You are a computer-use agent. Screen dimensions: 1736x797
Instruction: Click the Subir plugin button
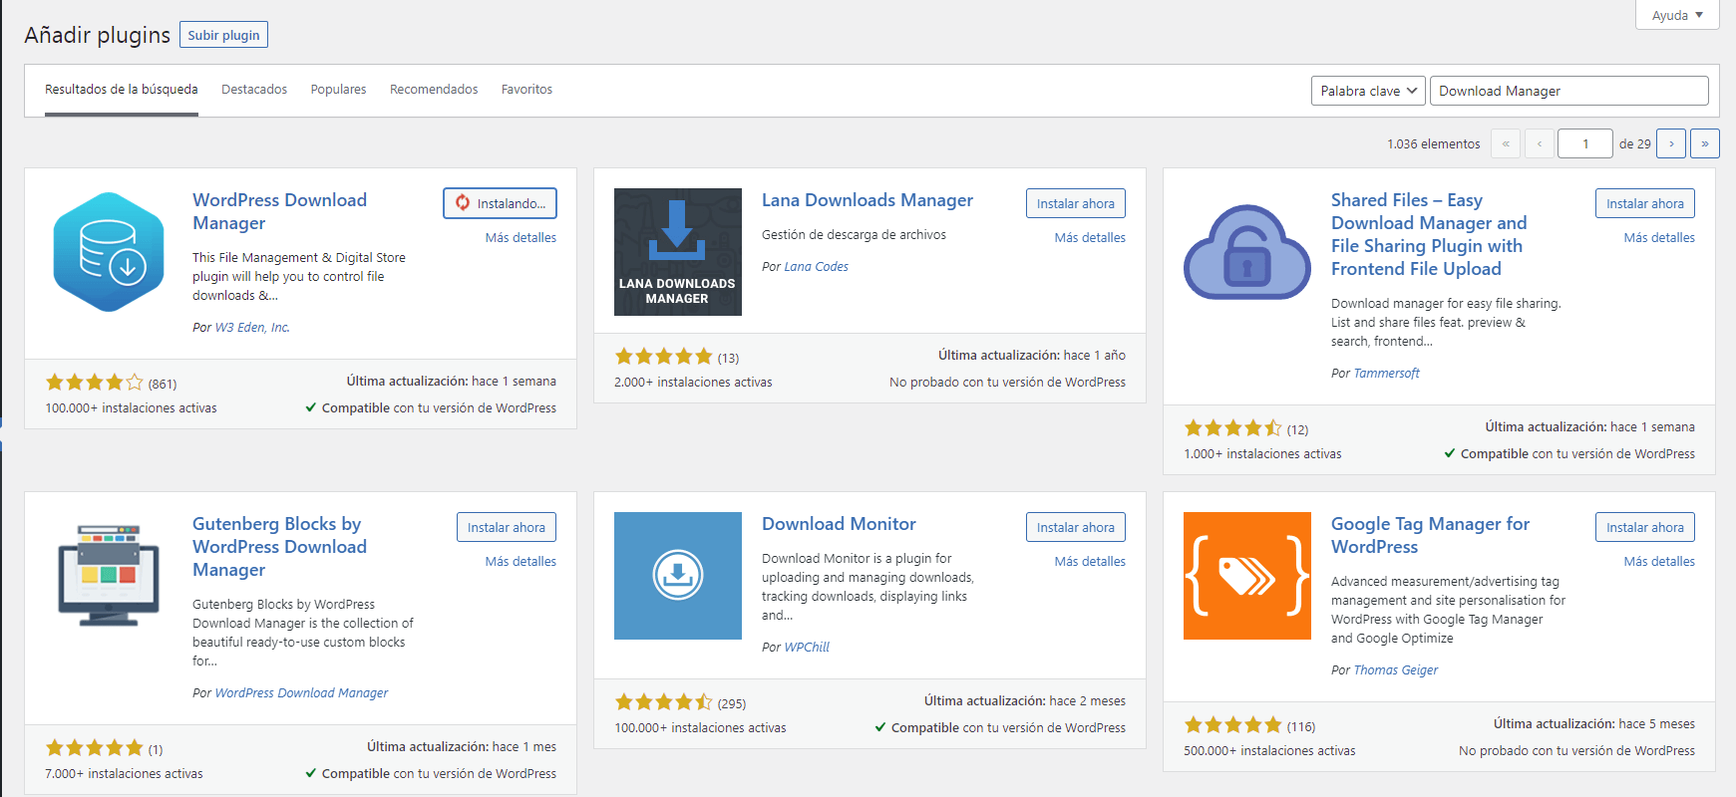tap(223, 35)
